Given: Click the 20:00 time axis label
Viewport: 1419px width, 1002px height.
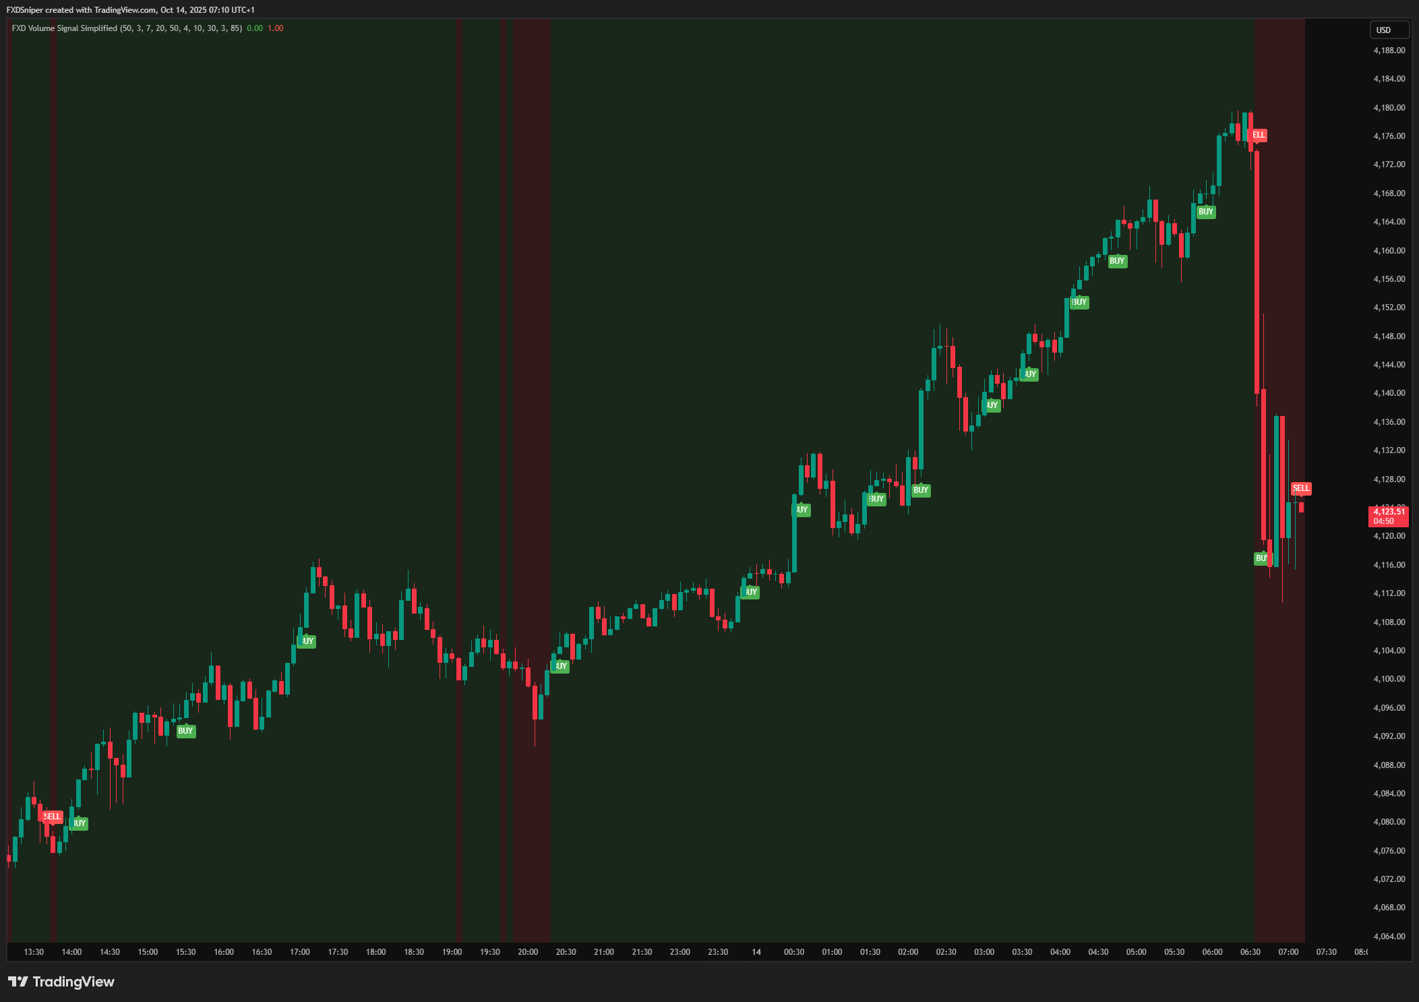Looking at the screenshot, I should pos(528,952).
